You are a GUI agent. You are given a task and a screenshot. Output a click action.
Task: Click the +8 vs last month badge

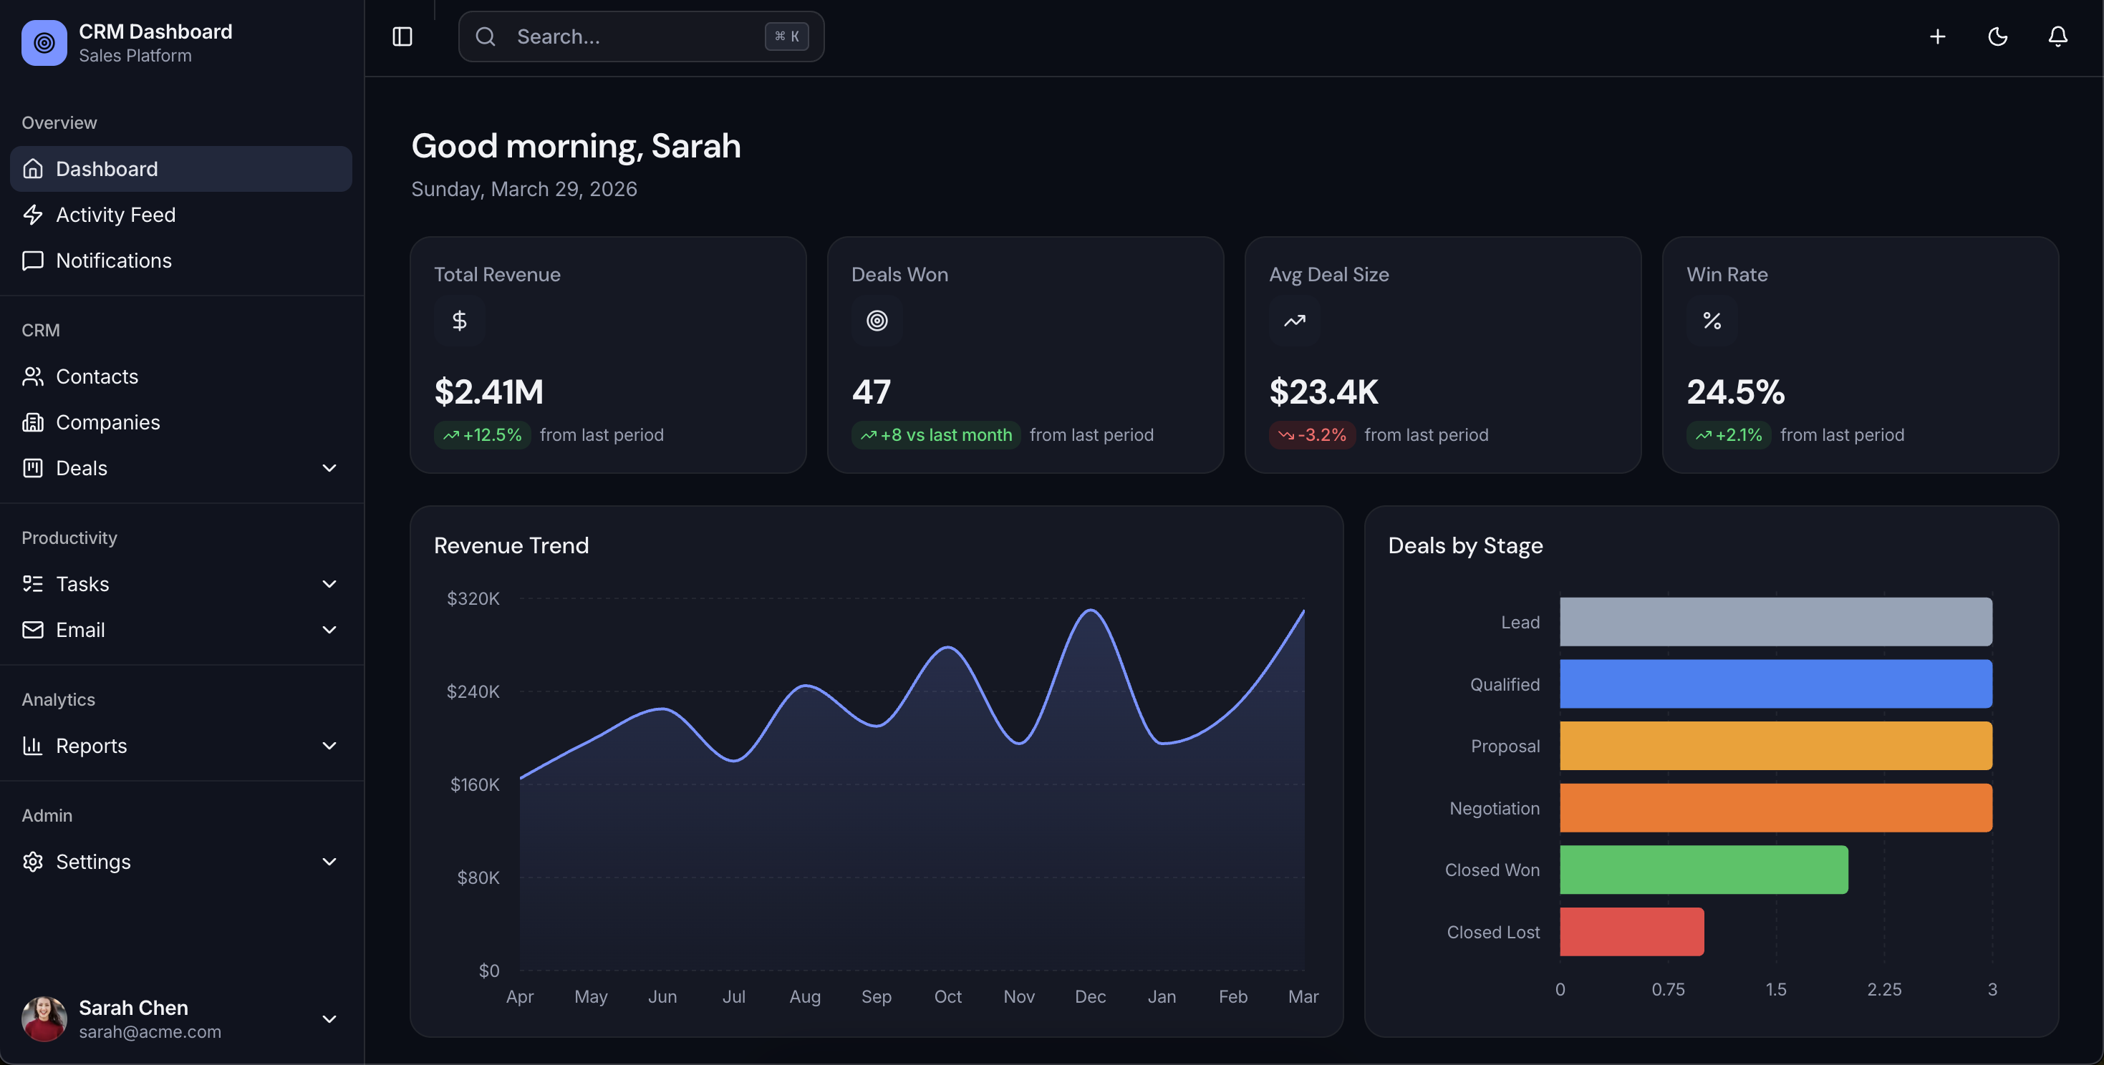click(936, 435)
